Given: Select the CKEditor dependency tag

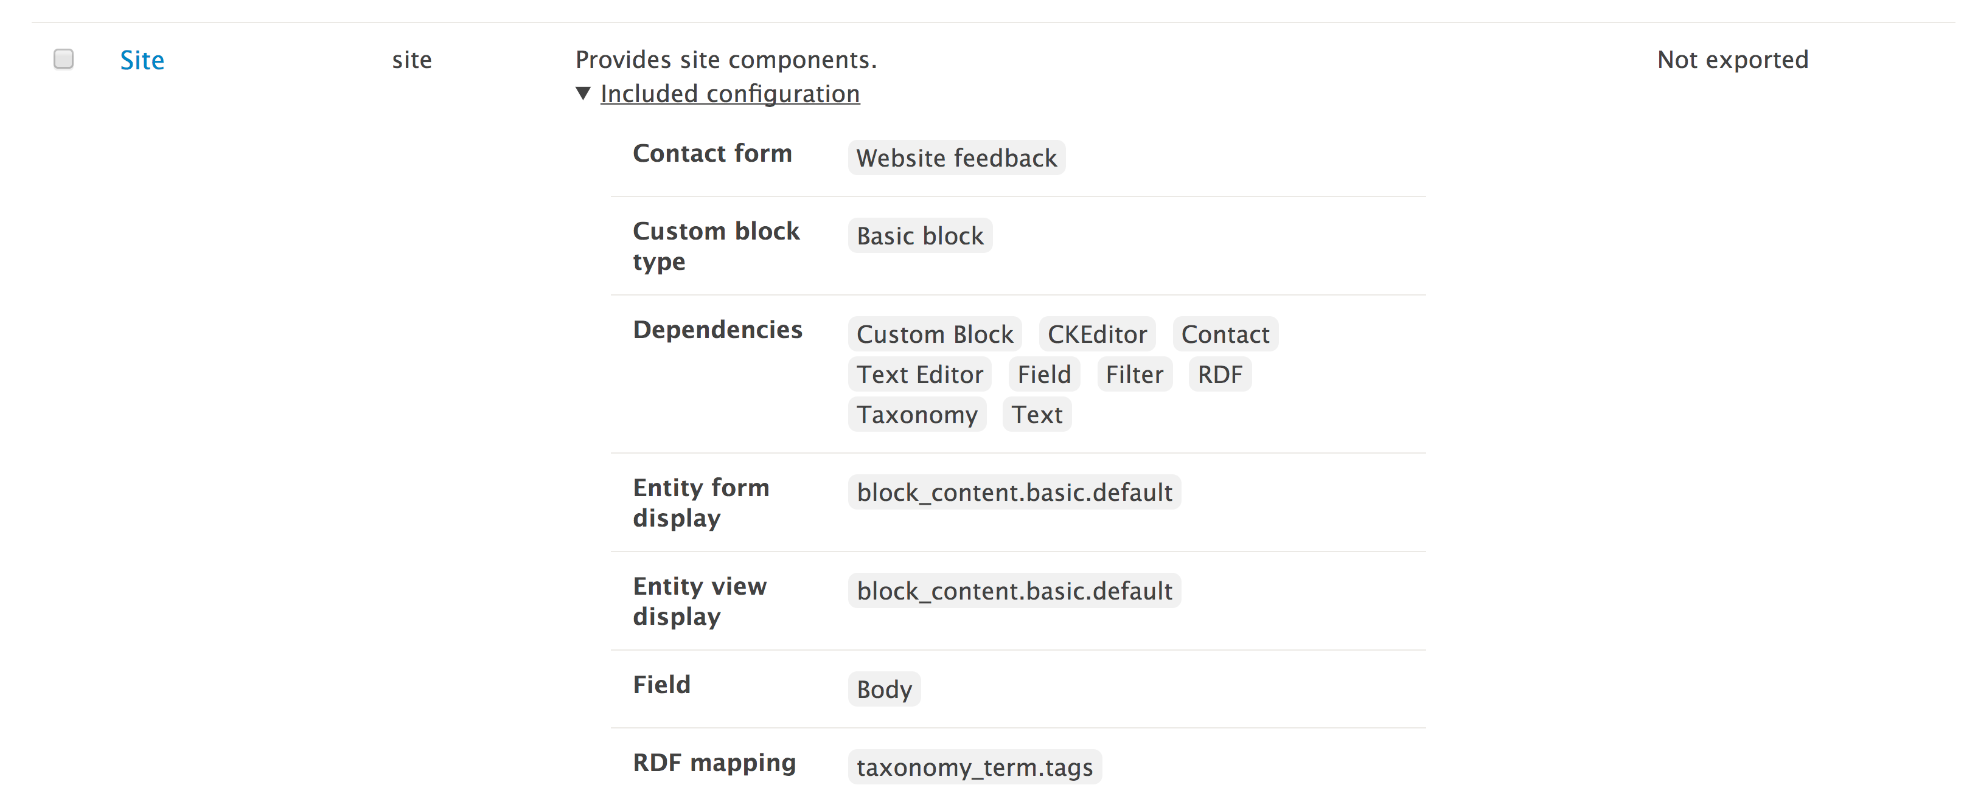Looking at the screenshot, I should point(1096,334).
